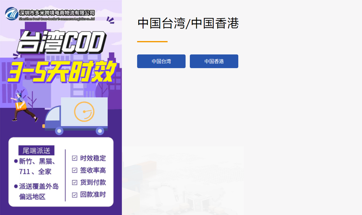The image size is (362, 215).
Task: Click the checkbox beside 回款准时
Action: coord(75,195)
